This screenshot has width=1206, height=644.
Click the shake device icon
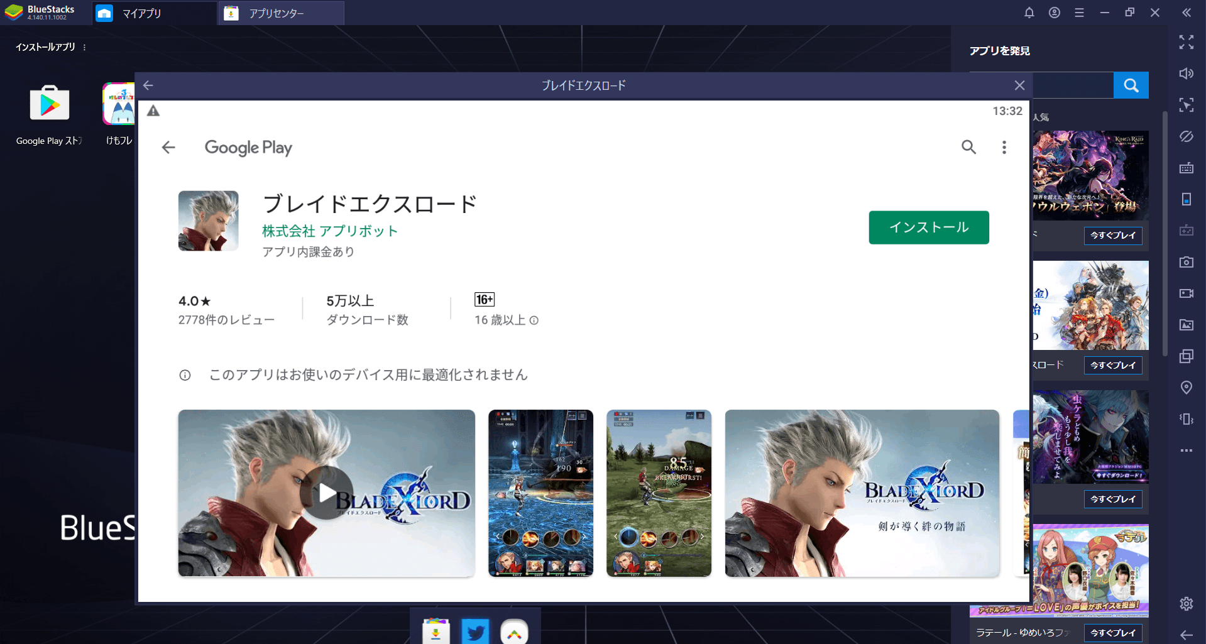[1187, 419]
